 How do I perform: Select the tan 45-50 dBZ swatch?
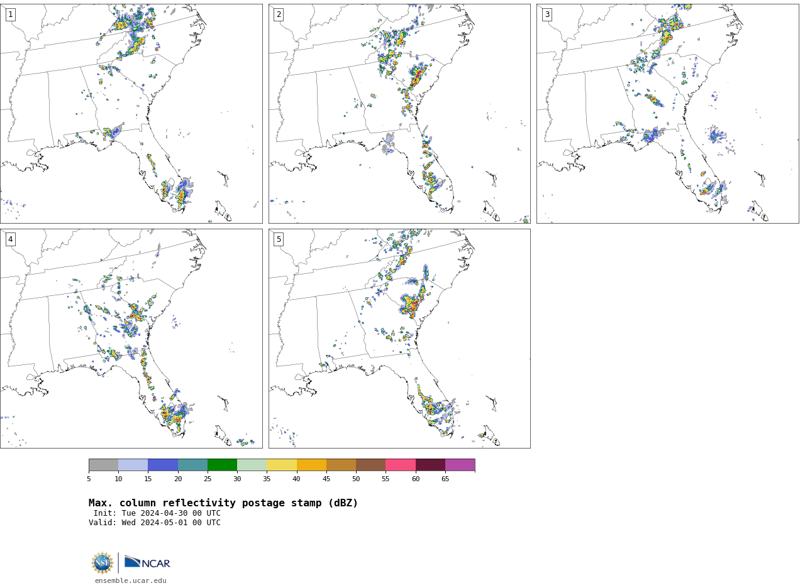pos(341,465)
